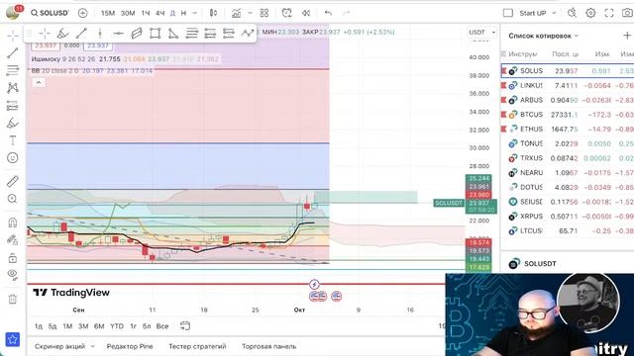Expand the Скринер акций dropdown arrow
This screenshot has width=634, height=356.
tap(92, 346)
